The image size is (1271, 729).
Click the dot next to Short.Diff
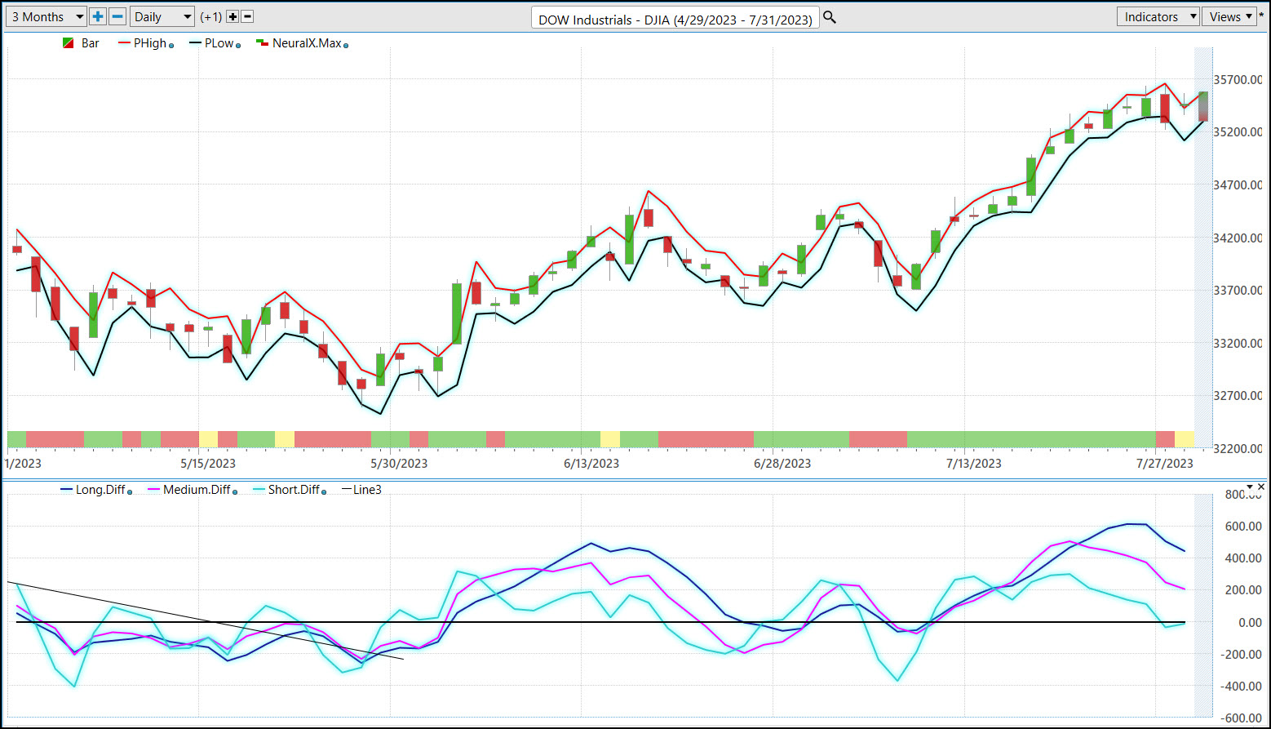(325, 492)
